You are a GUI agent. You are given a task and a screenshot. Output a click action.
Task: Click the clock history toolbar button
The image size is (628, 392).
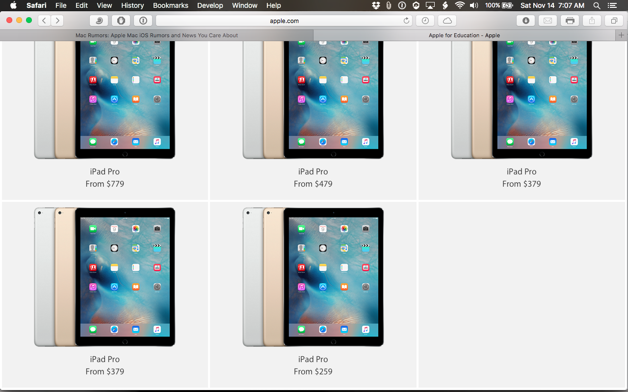(x=425, y=21)
